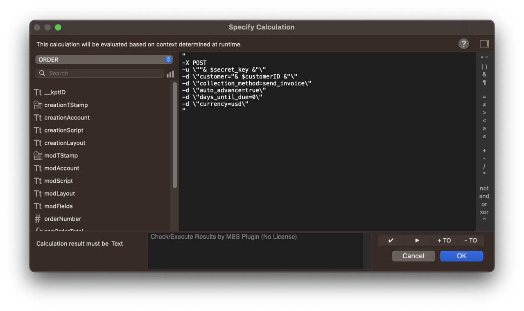Image resolution: width=524 pixels, height=311 pixels.
Task: Click MBS checkmark syntax check button
Action: pyautogui.click(x=391, y=240)
